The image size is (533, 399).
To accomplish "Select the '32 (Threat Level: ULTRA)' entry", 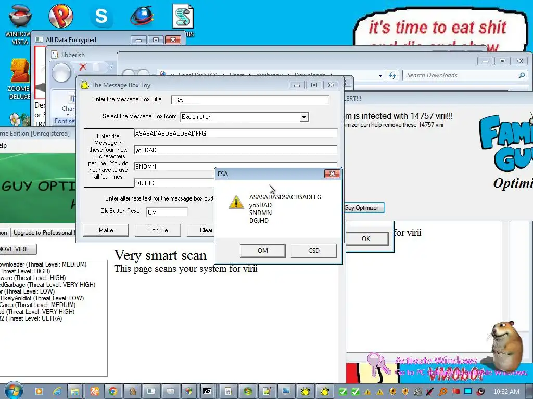I will click(31, 318).
